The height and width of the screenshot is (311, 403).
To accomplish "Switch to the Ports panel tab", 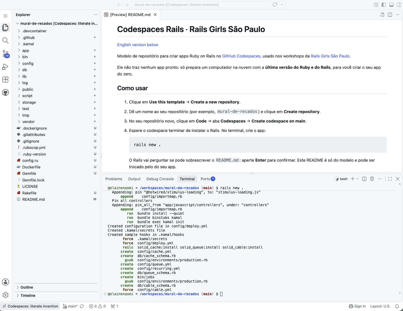I will [x=208, y=179].
